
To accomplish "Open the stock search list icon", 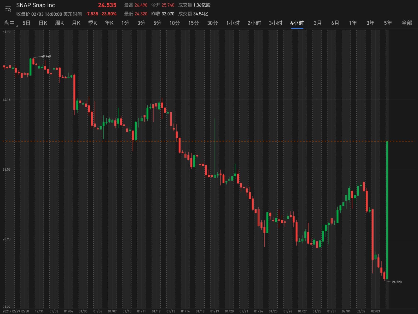I will click(x=8, y=9).
